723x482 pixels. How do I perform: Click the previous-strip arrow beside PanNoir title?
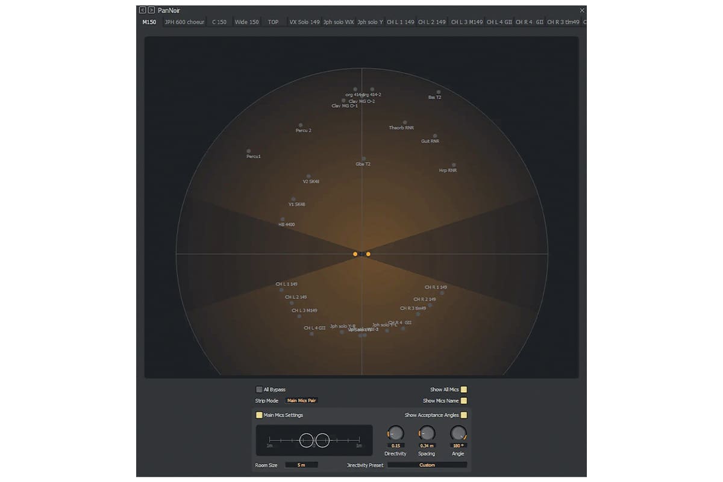click(x=142, y=10)
